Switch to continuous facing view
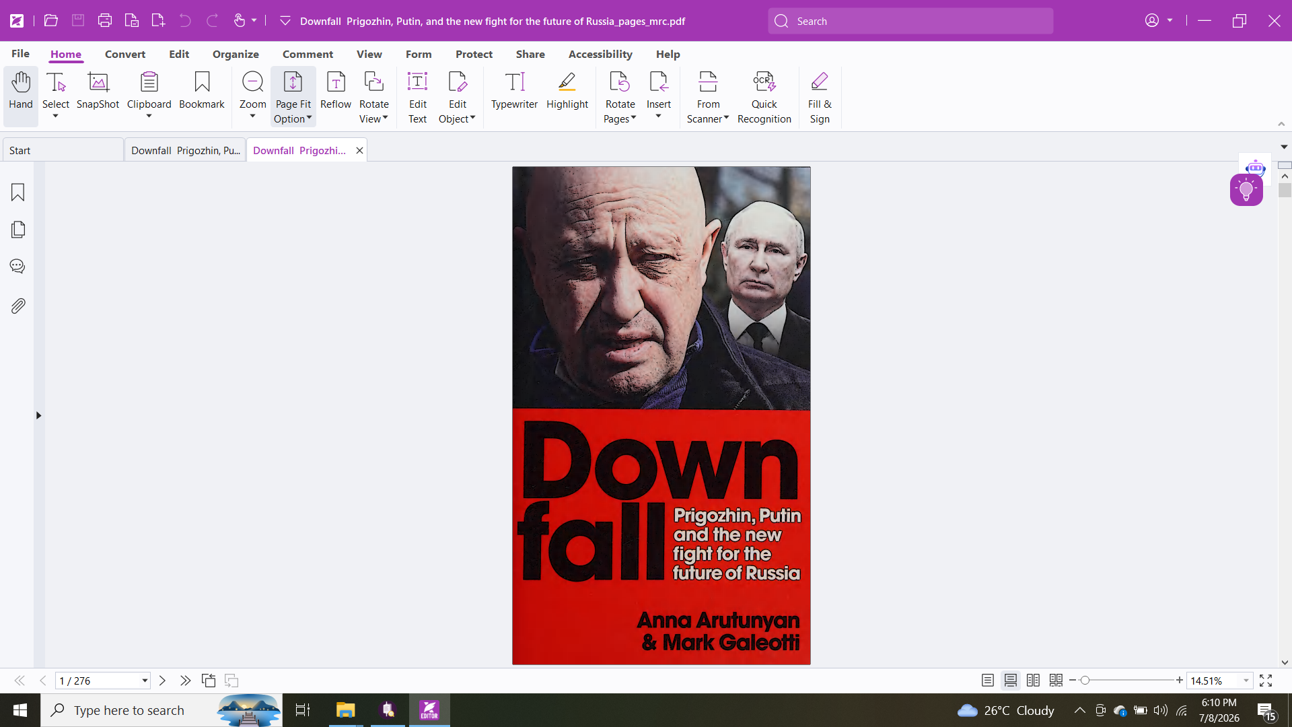The image size is (1292, 727). coord(1056,681)
